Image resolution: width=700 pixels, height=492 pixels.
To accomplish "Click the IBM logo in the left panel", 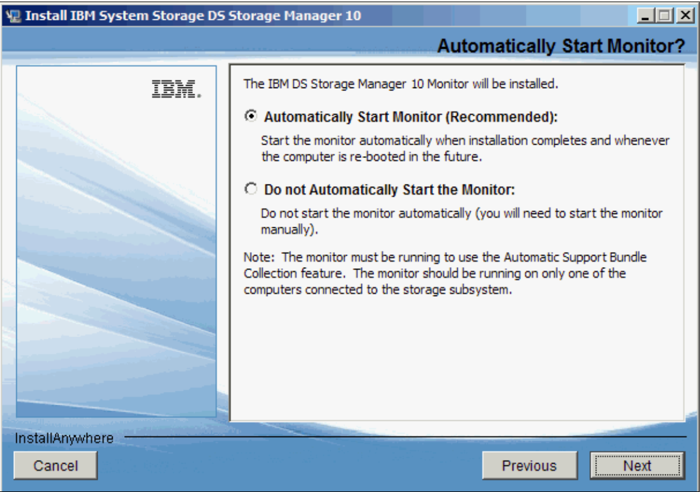I will click(176, 89).
